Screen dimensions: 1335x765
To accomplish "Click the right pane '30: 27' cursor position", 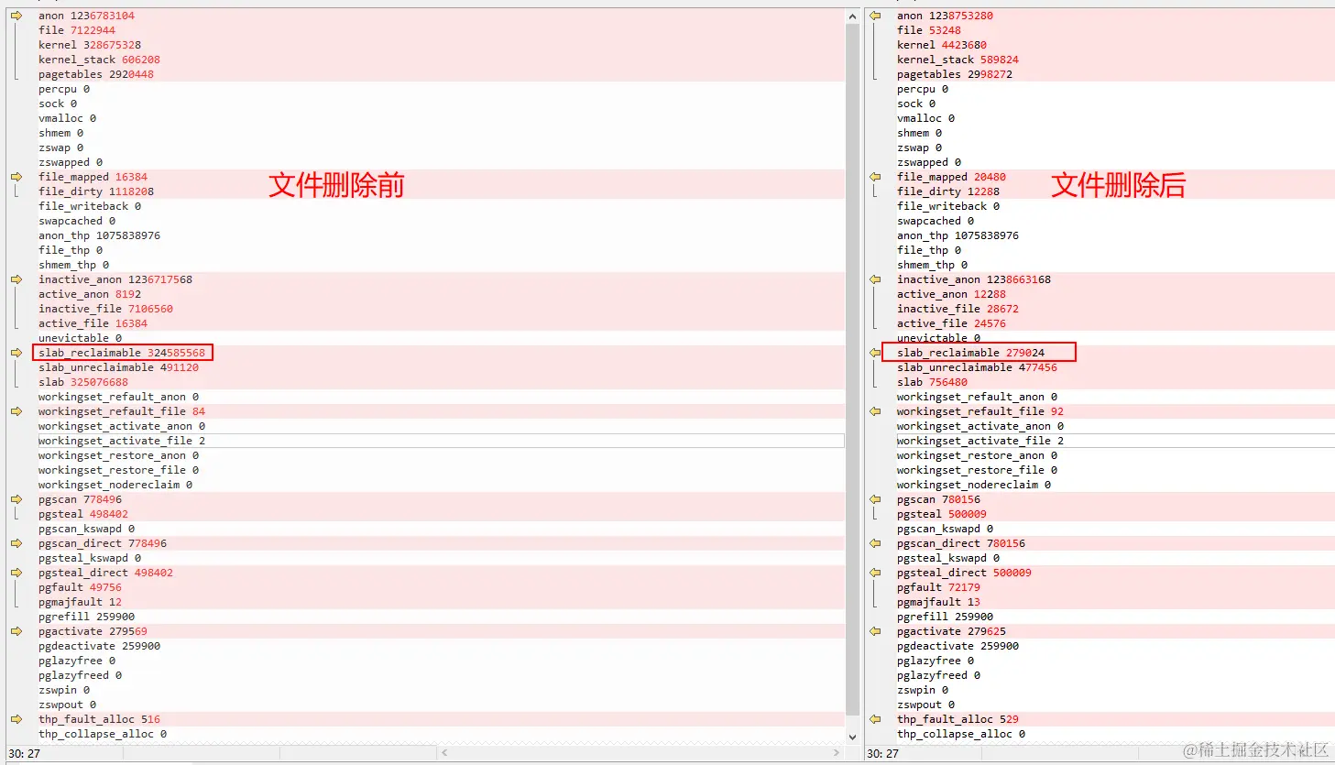I will (x=882, y=753).
